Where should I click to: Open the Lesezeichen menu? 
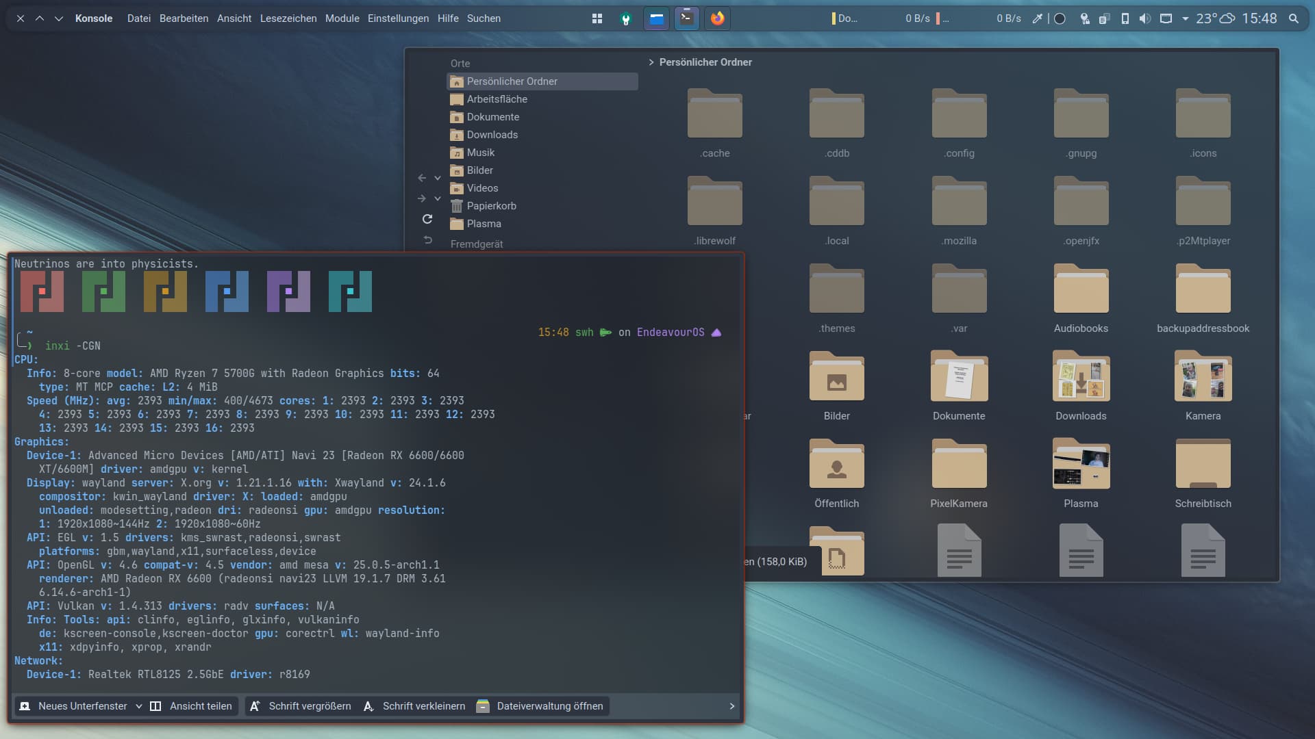pos(288,18)
